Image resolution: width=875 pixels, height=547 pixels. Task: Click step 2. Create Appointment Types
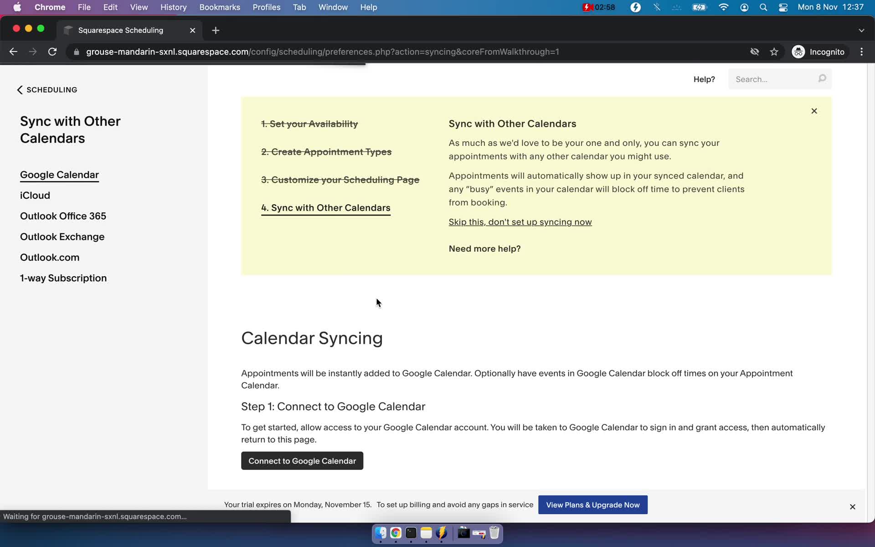click(326, 152)
